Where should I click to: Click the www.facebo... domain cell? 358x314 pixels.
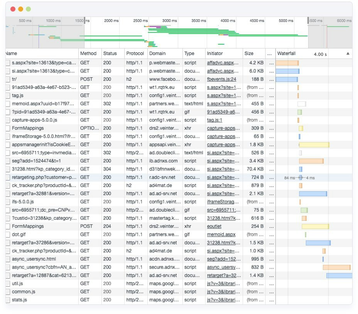(x=164, y=79)
